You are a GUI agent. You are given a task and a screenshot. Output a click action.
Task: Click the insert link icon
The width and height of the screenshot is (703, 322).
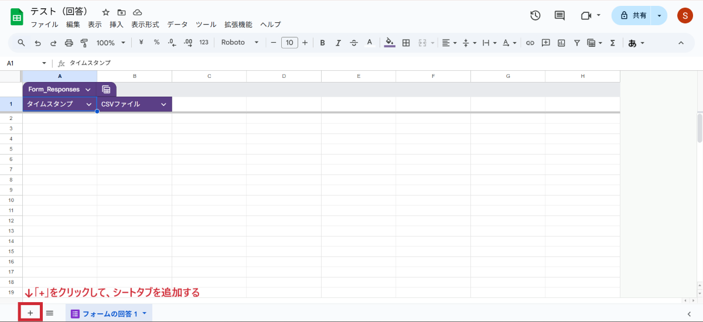530,43
